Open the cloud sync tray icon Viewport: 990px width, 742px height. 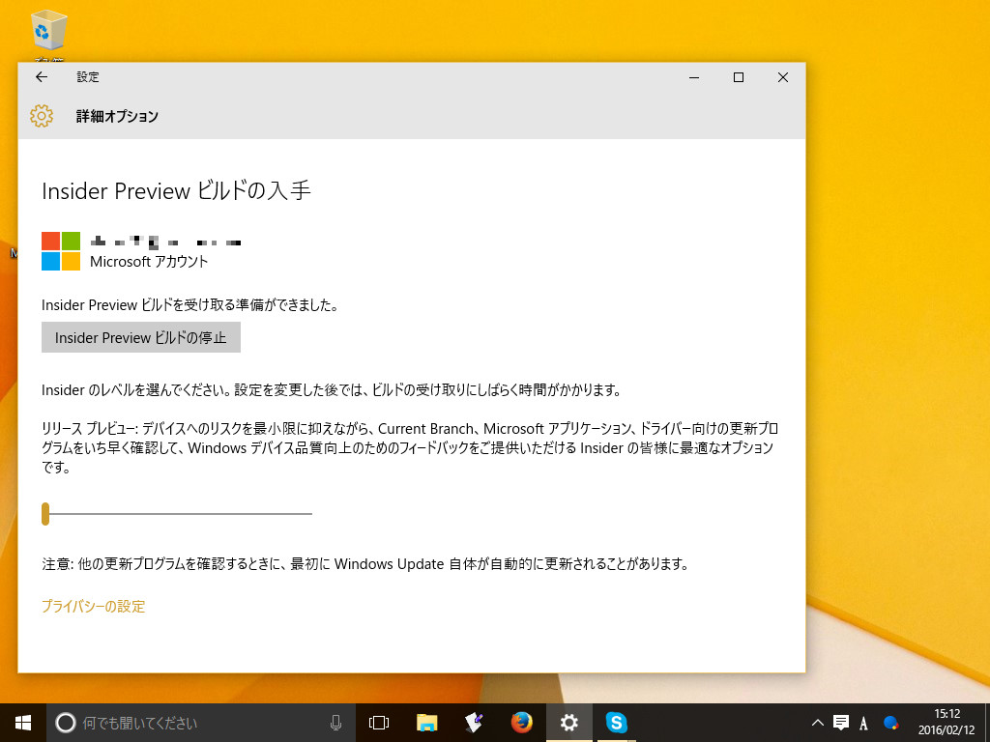click(x=889, y=722)
